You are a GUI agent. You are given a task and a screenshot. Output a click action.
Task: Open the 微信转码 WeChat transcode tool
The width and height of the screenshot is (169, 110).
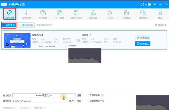click(x=143, y=15)
